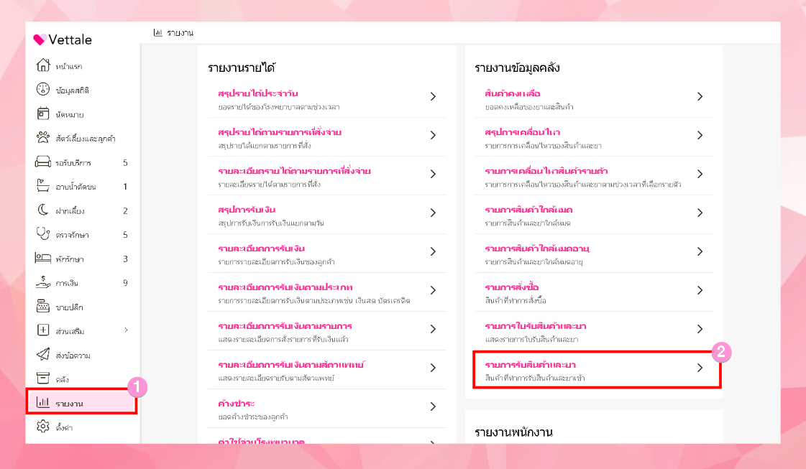Click the Vettale heart logo
Image resolution: width=806 pixels, height=469 pixels.
tap(40, 40)
